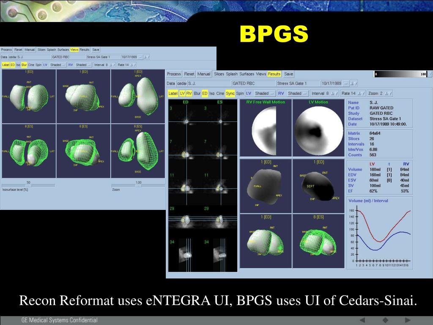Switch to Surfaces in front Results window
Image resolution: width=433 pixels, height=325 pixels.
[x=247, y=74]
